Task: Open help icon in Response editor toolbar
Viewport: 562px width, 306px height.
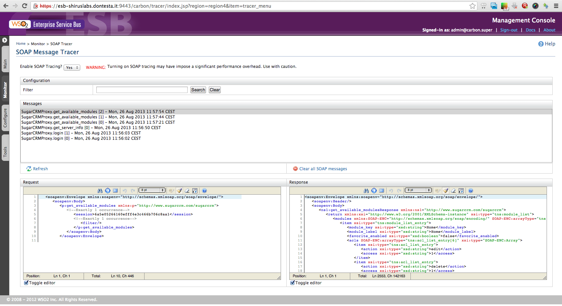Action: pyautogui.click(x=471, y=191)
